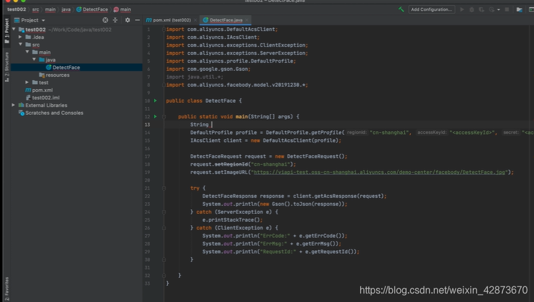Image resolution: width=534 pixels, height=302 pixels.
Task: Click the main method breadcrumb
Action: (x=123, y=9)
